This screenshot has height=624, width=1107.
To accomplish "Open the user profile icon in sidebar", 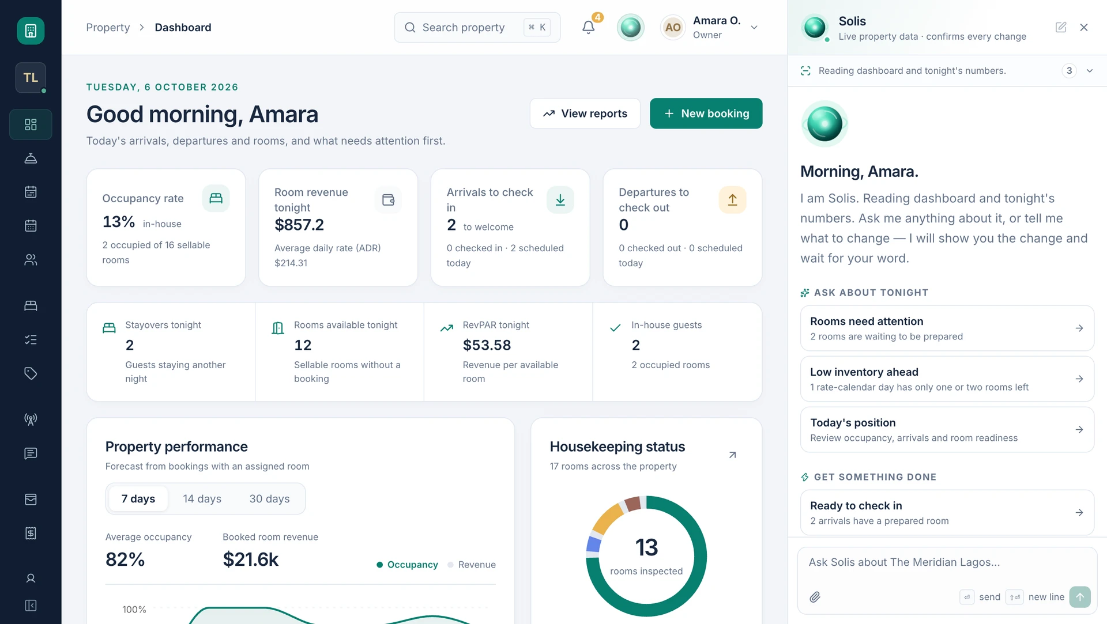I will [x=31, y=578].
